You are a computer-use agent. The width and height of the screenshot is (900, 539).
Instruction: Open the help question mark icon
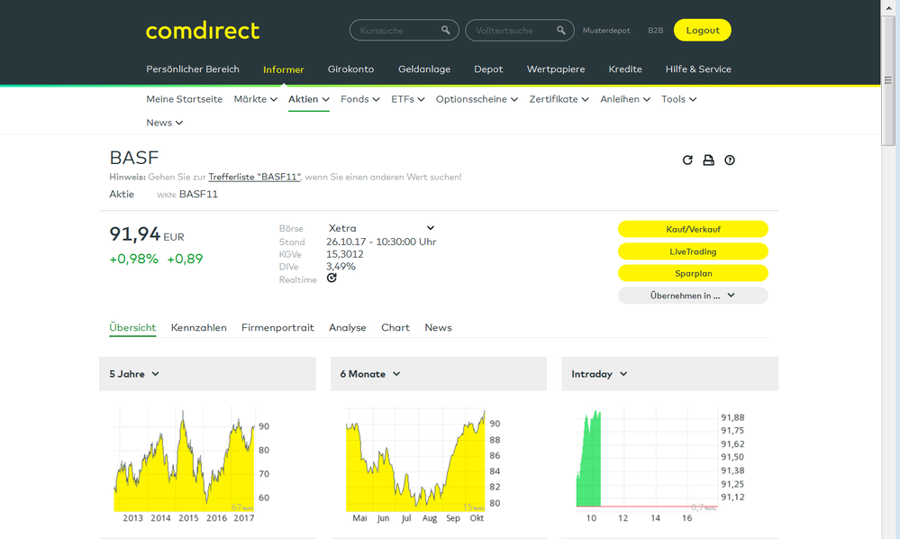coord(730,160)
